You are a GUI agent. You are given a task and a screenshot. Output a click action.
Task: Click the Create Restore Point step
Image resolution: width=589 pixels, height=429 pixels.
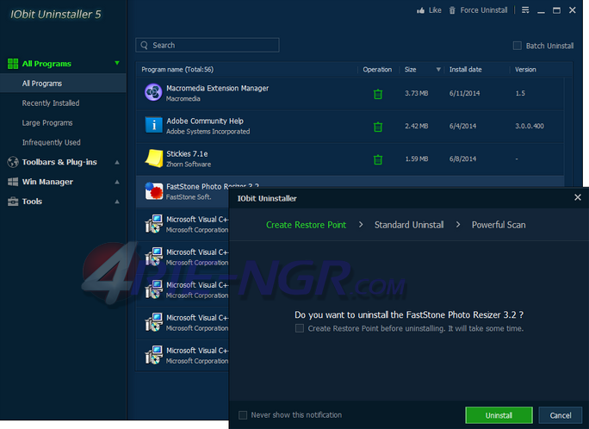306,225
